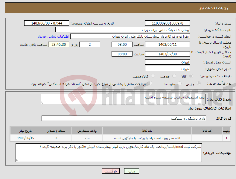
Task: Select the کالا/خدمت radio button
Action: coord(153,76)
